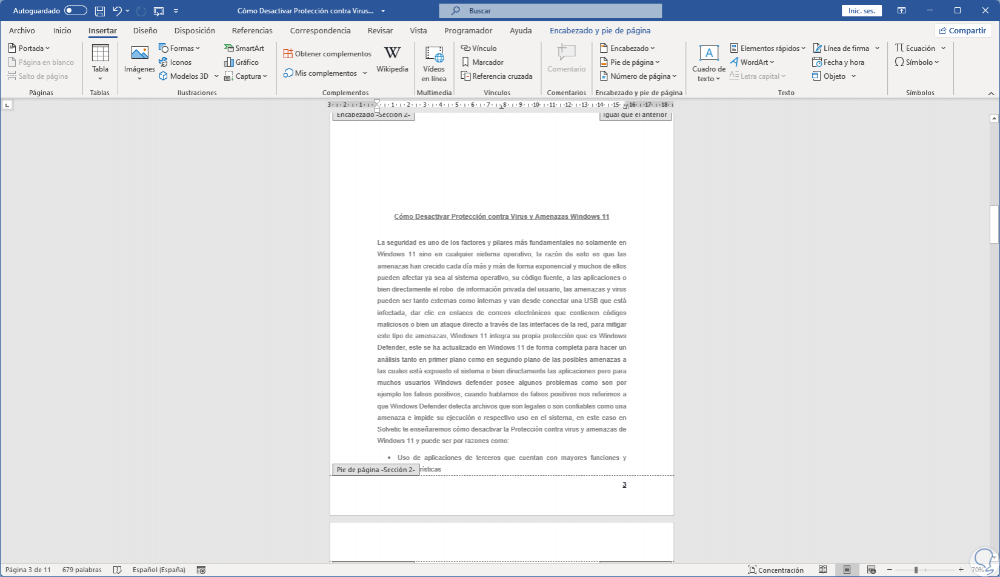Open the Encabezado header dropdown
This screenshot has height=577, width=1000.
pyautogui.click(x=627, y=48)
